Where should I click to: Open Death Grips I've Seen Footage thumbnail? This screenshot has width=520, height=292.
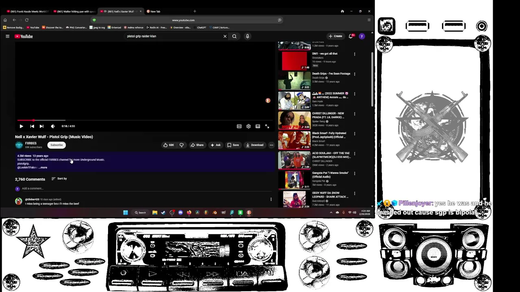(x=294, y=81)
